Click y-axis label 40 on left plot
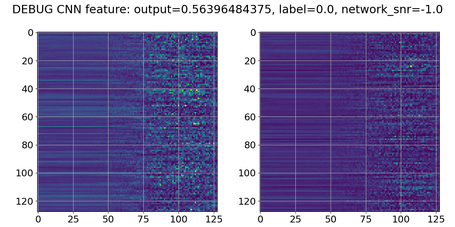The height and width of the screenshot is (227, 455). (x=28, y=89)
